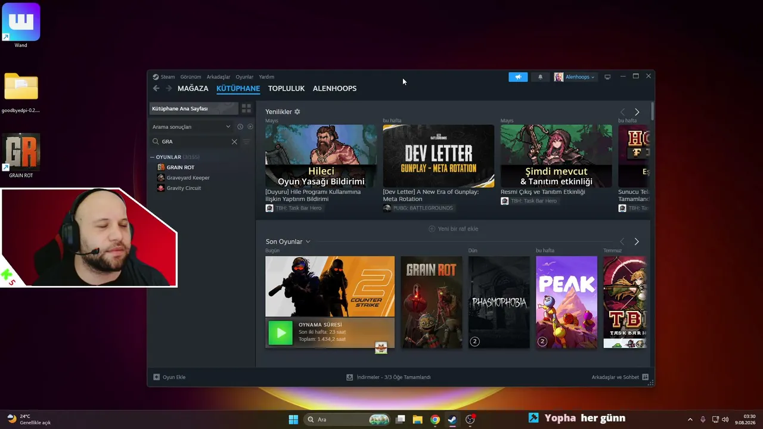Open the Steam notifications bell

pos(541,77)
